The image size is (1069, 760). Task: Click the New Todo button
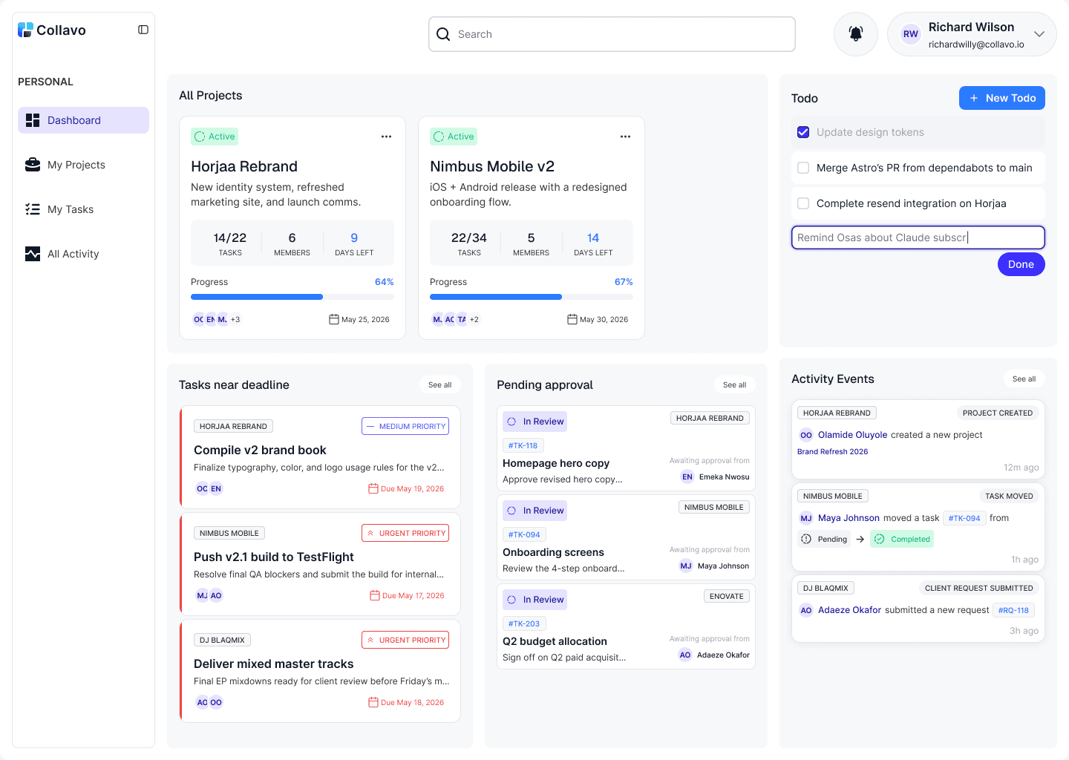[1002, 98]
